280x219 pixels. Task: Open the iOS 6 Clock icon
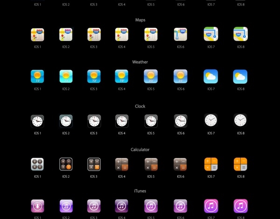tap(181, 121)
